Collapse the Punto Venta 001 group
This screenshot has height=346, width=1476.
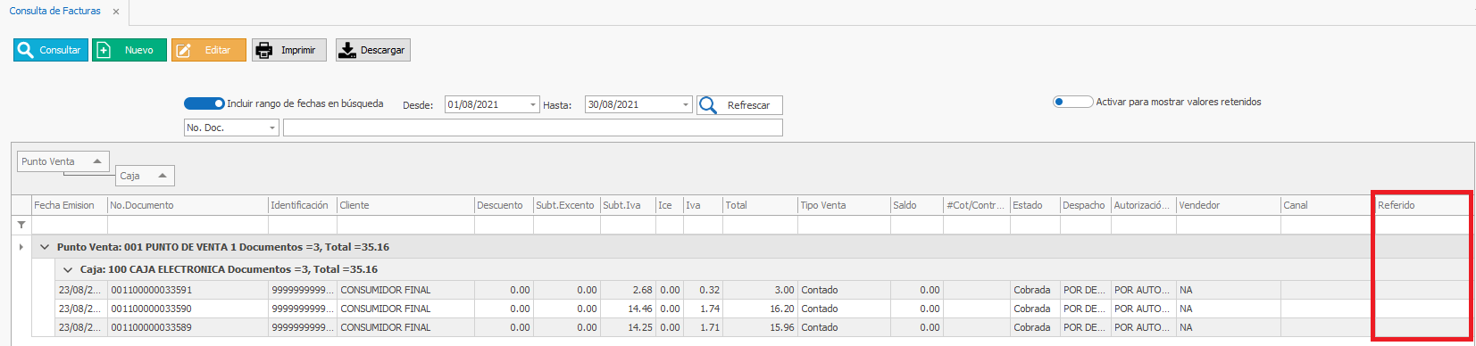click(x=45, y=247)
